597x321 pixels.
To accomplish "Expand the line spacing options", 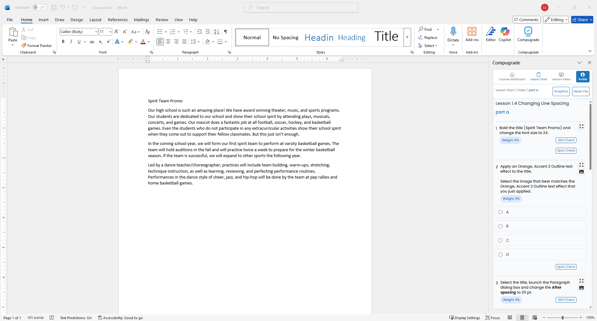I will (198, 41).
